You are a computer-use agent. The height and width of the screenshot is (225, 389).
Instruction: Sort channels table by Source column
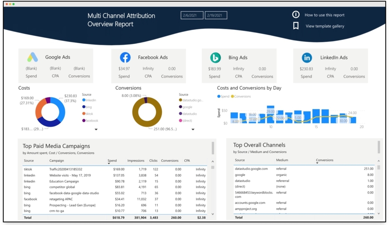coord(240,160)
